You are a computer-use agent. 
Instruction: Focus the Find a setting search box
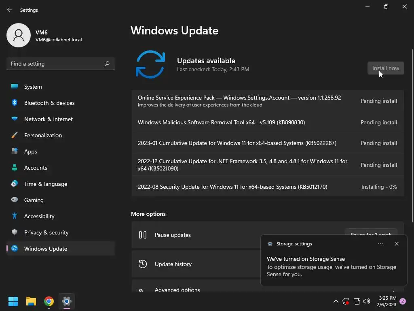(61, 64)
